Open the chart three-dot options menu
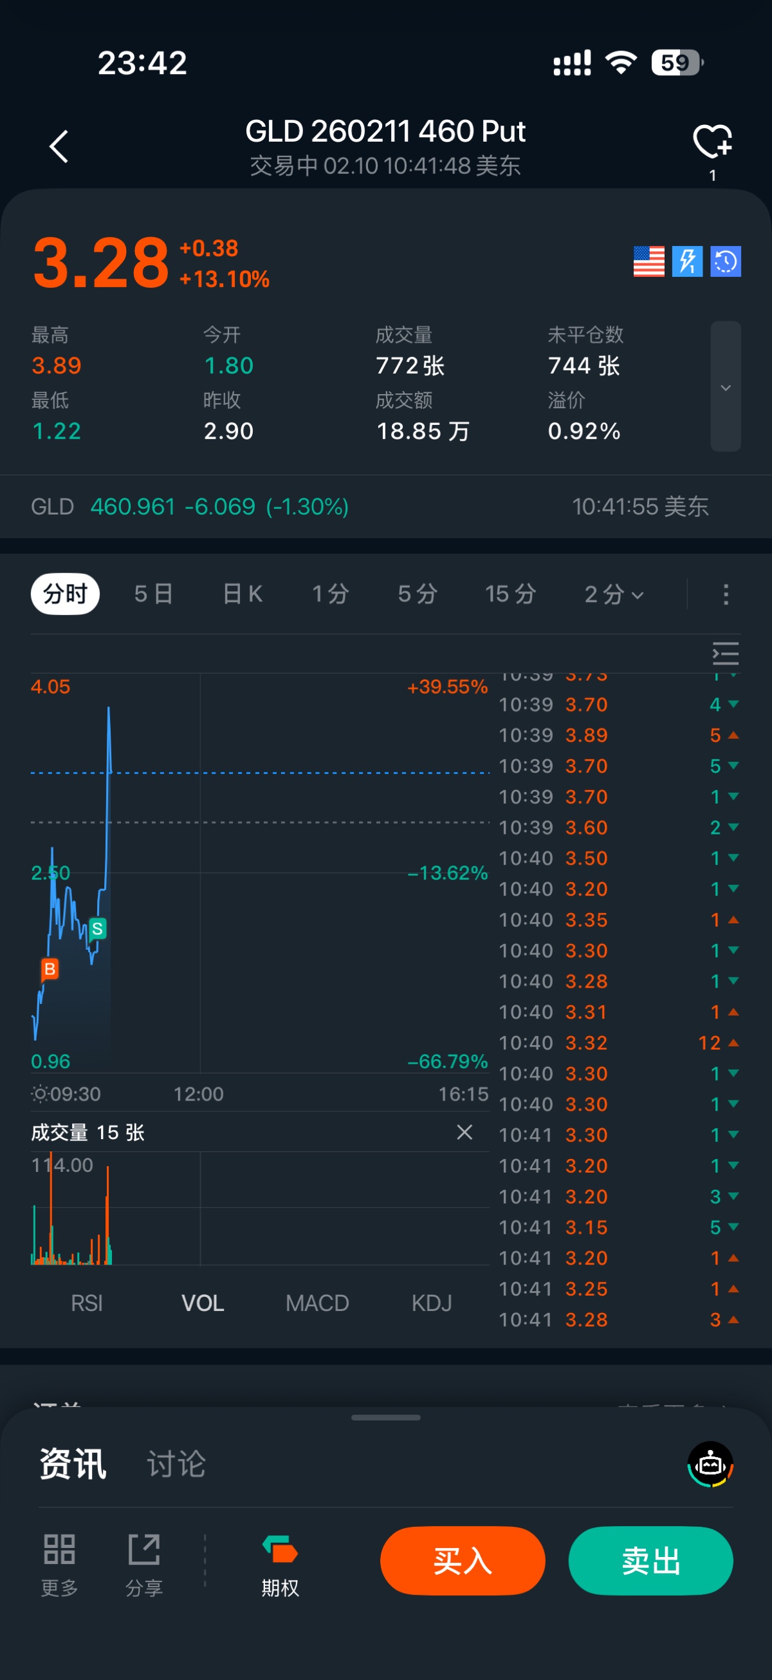Viewport: 772px width, 1680px height. [726, 594]
